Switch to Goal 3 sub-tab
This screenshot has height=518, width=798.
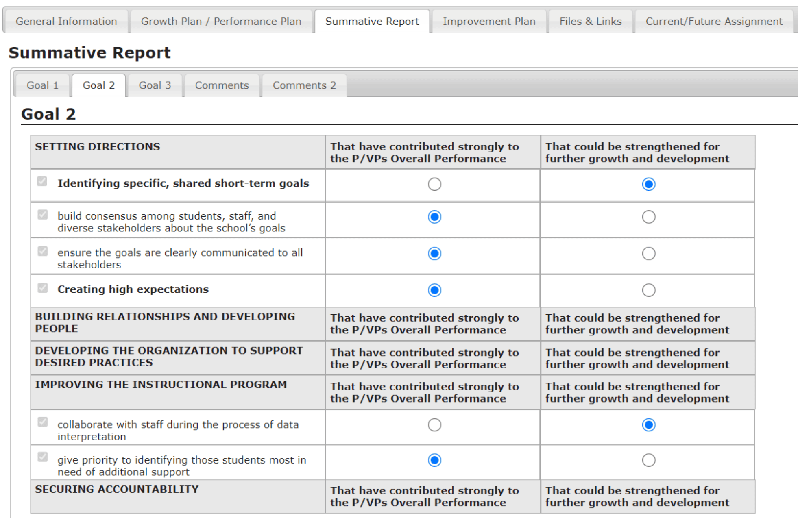coord(155,85)
